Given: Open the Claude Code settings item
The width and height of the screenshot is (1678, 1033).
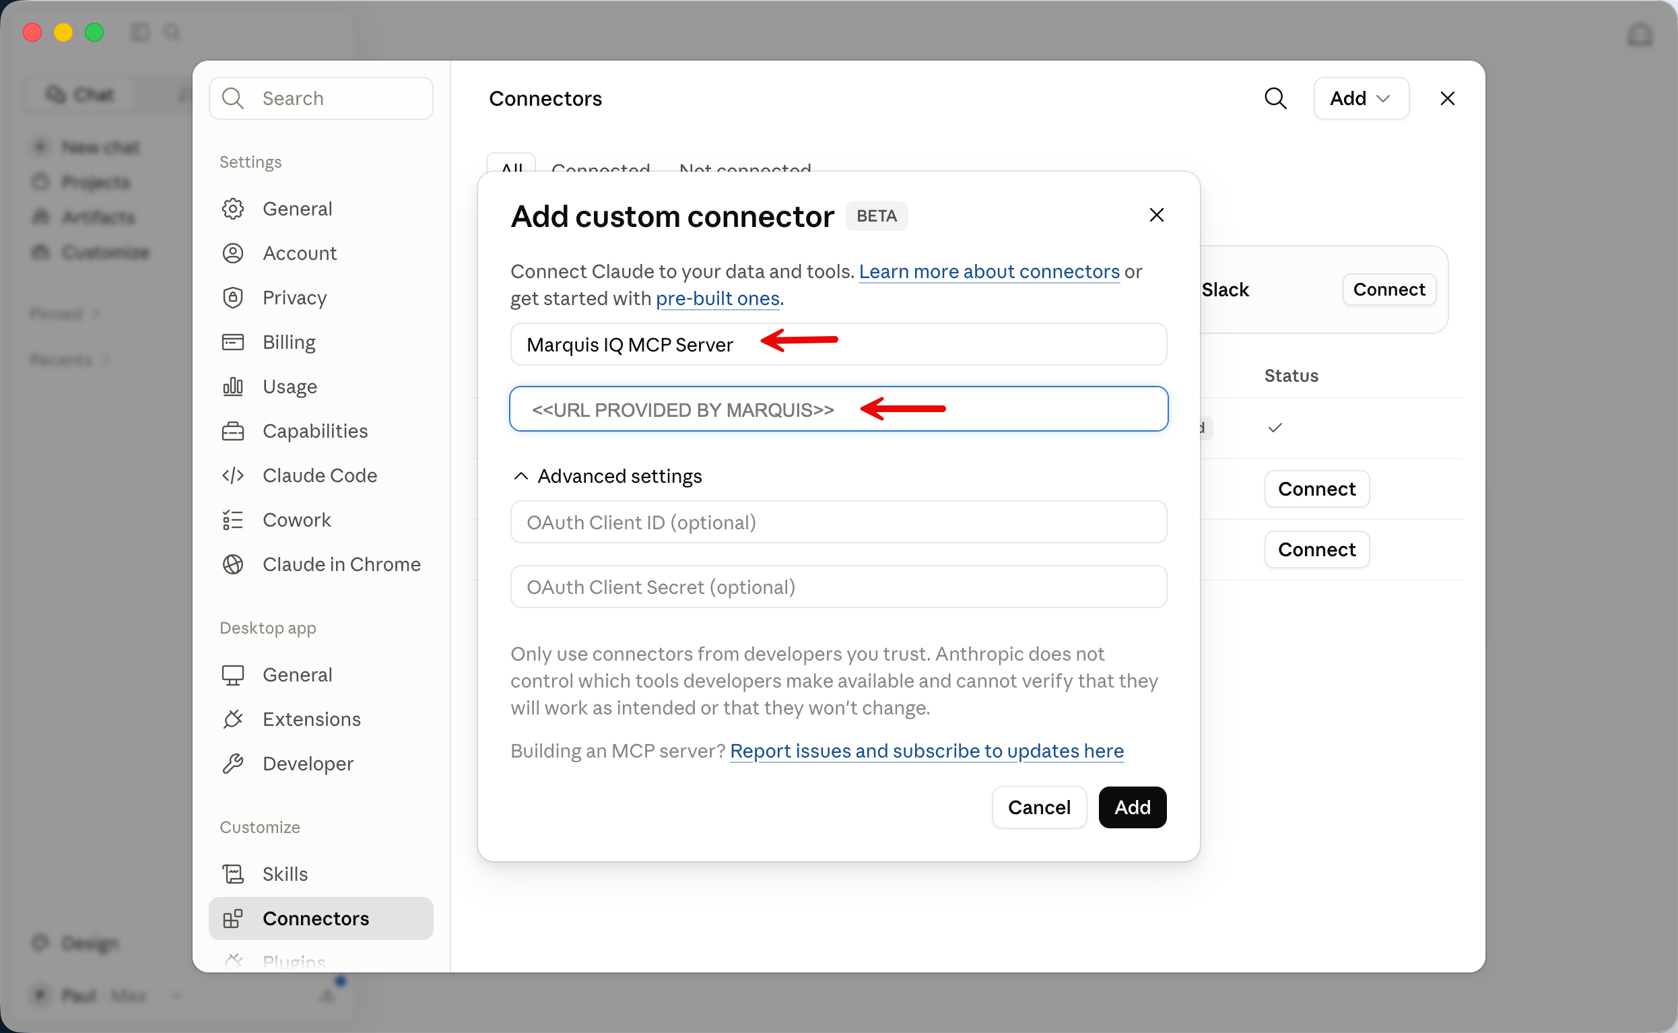Looking at the screenshot, I should (x=321, y=475).
